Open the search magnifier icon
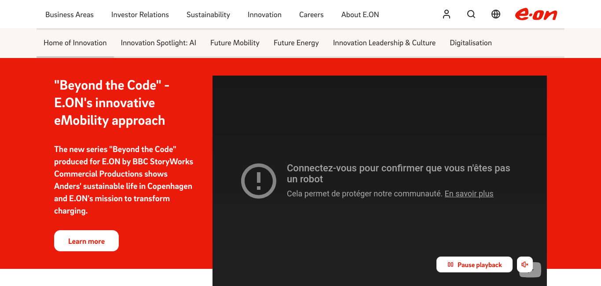The image size is (601, 286). (x=471, y=14)
